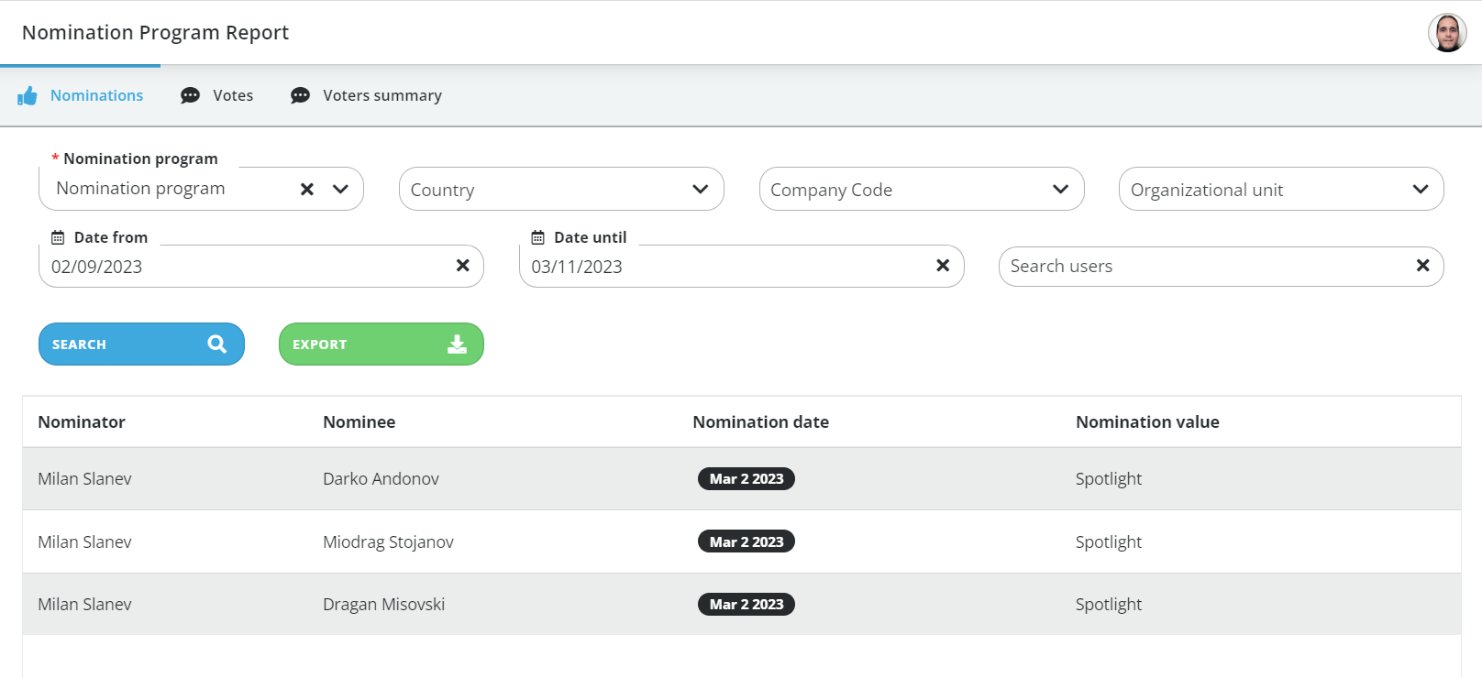Clear the Nomination program selection
This screenshot has width=1482, height=678.
tap(307, 189)
